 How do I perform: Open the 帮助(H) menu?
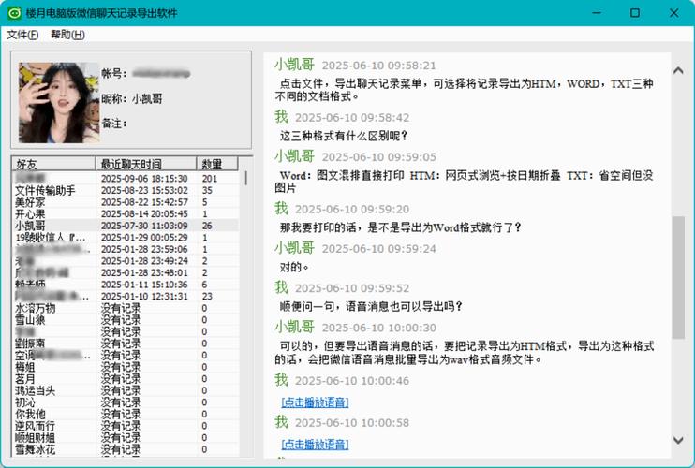(x=67, y=35)
